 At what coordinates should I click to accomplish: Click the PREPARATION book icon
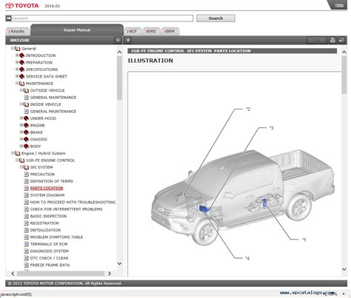[x=21, y=63]
